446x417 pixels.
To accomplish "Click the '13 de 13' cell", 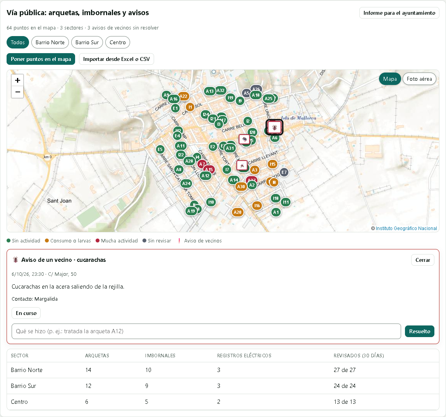I will pos(345,402).
